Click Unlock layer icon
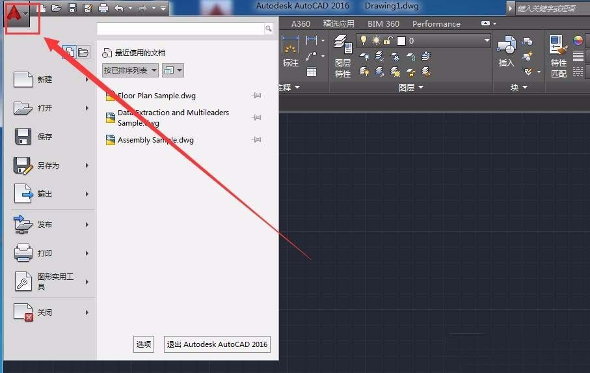The image size is (590, 373). (410, 72)
